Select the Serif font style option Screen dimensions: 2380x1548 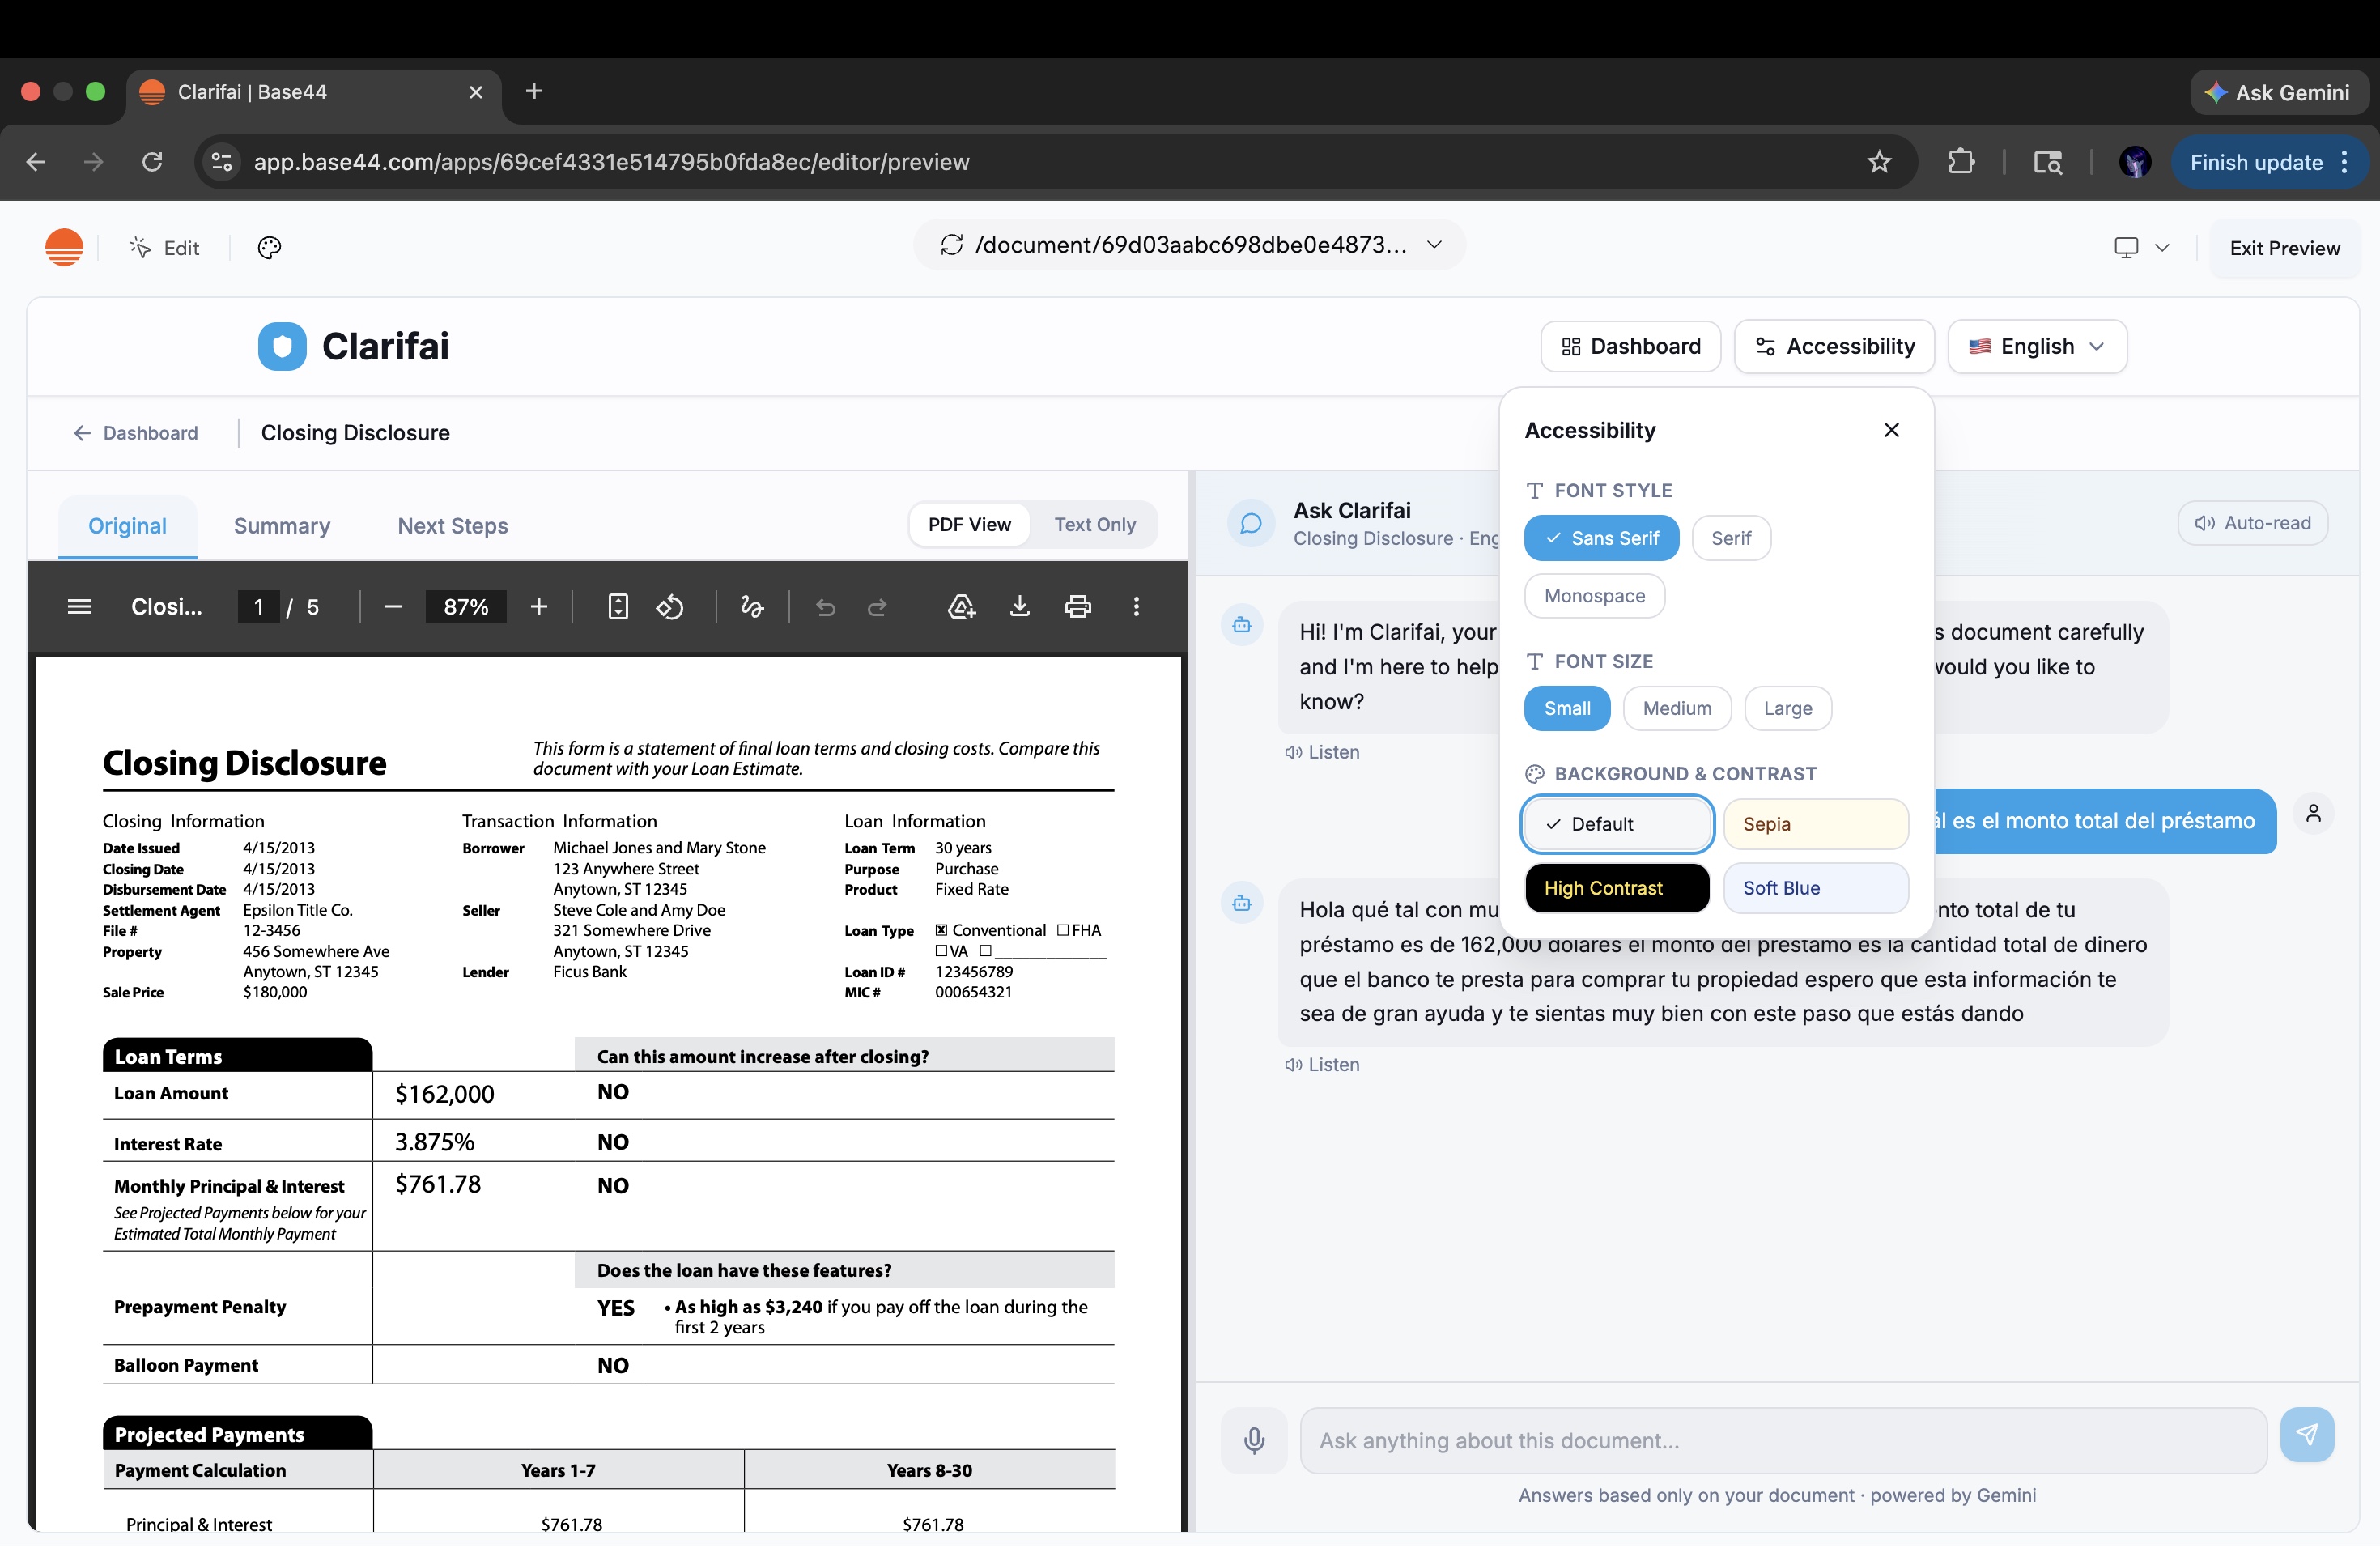tap(1730, 539)
